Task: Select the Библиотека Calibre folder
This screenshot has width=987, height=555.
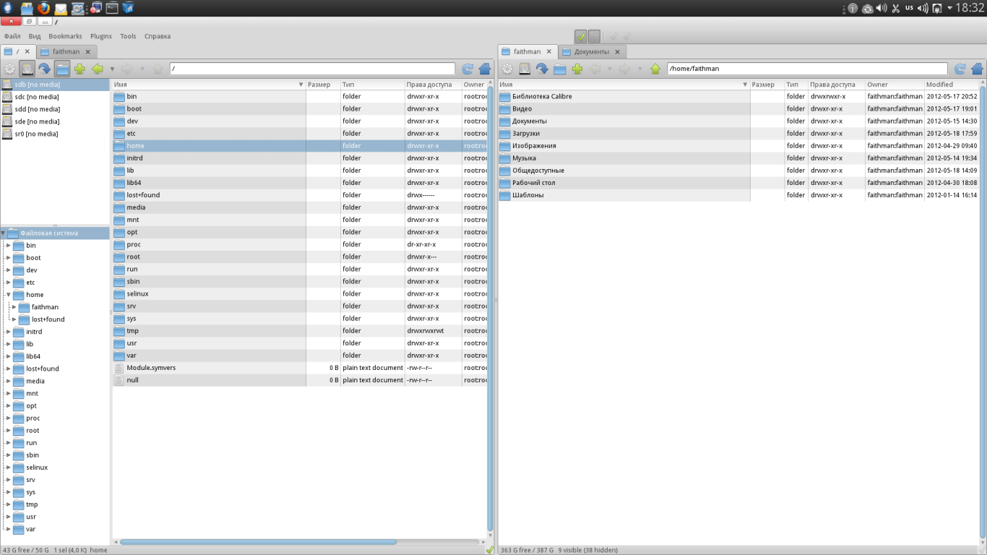Action: (x=738, y=96)
